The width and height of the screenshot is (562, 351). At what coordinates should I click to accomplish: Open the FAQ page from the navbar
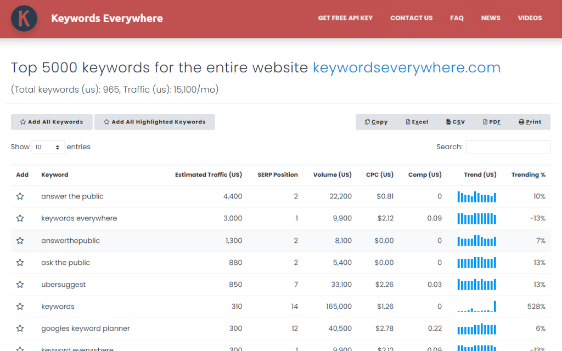457,18
